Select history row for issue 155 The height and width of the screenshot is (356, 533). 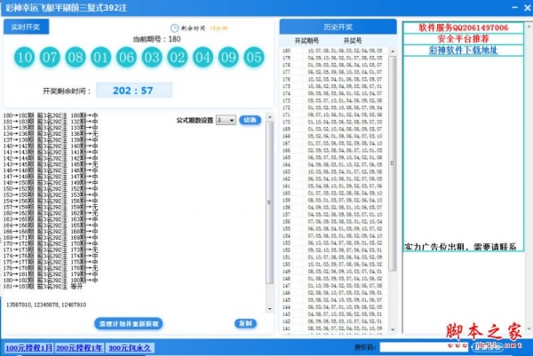coord(334,229)
